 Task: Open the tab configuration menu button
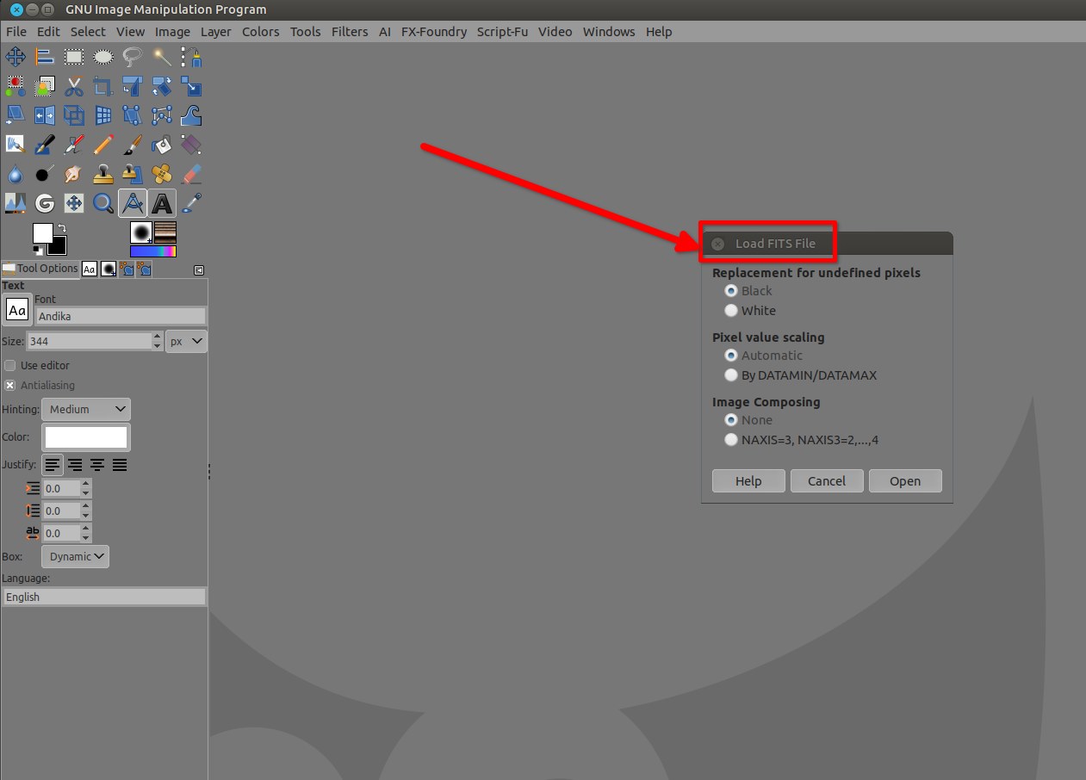pos(199,269)
